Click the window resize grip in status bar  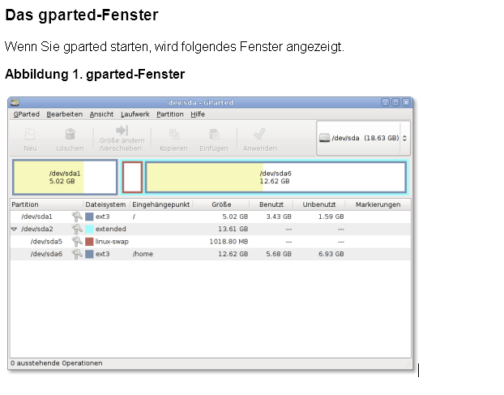pyautogui.click(x=408, y=365)
